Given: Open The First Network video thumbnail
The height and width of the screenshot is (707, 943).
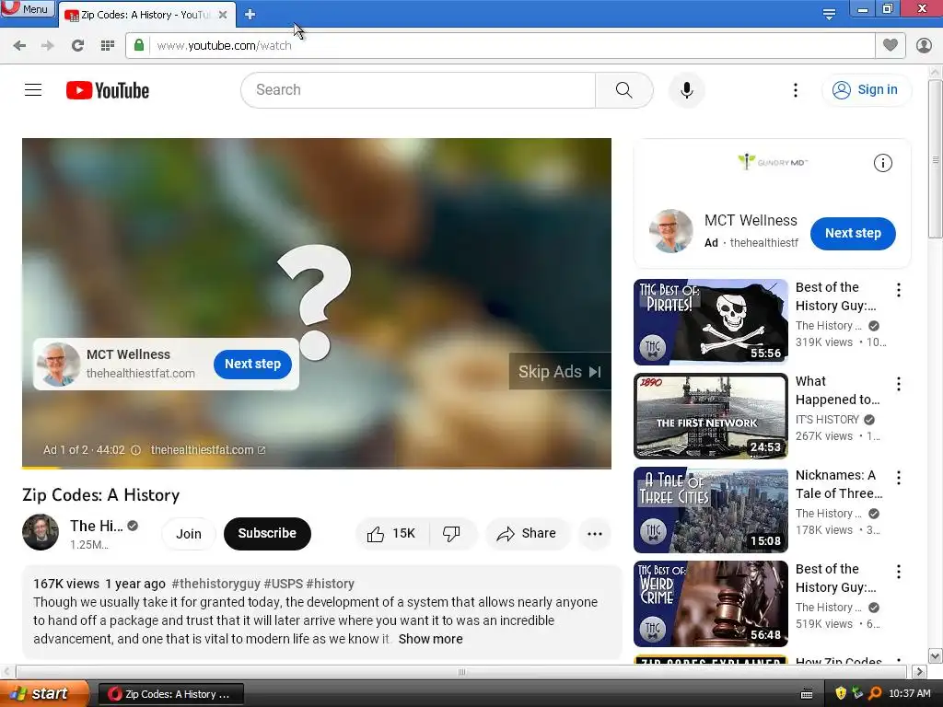Looking at the screenshot, I should 711,416.
